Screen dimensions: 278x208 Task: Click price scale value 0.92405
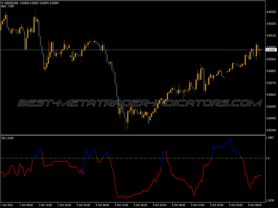point(271,118)
